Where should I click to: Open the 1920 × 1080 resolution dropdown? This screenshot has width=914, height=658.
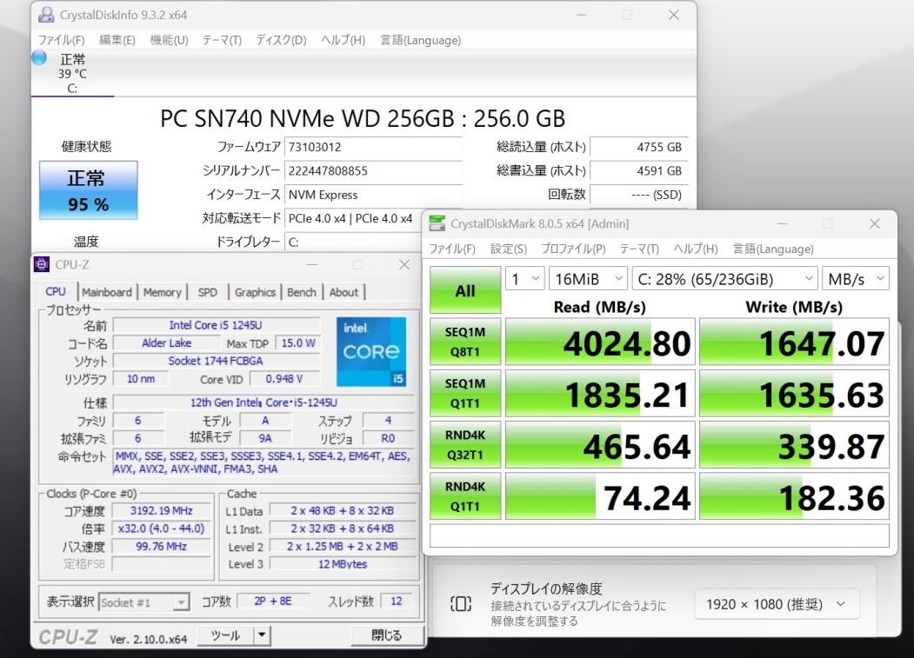[777, 604]
